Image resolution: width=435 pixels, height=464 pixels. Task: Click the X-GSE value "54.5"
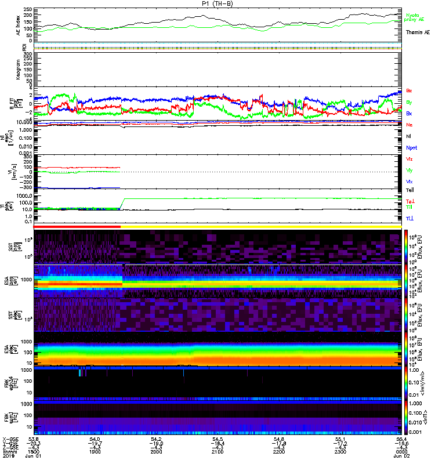point(217,439)
